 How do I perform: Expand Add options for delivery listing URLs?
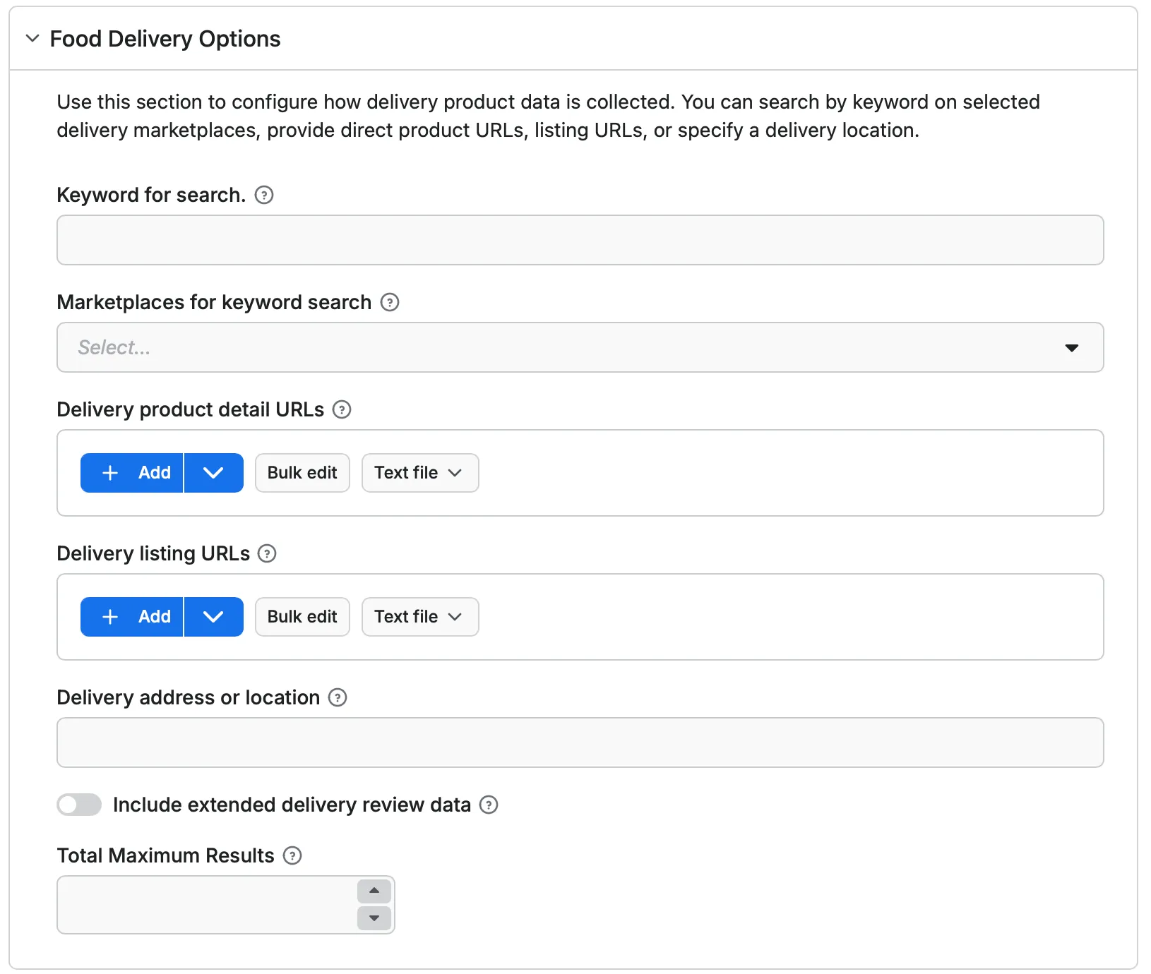[213, 616]
